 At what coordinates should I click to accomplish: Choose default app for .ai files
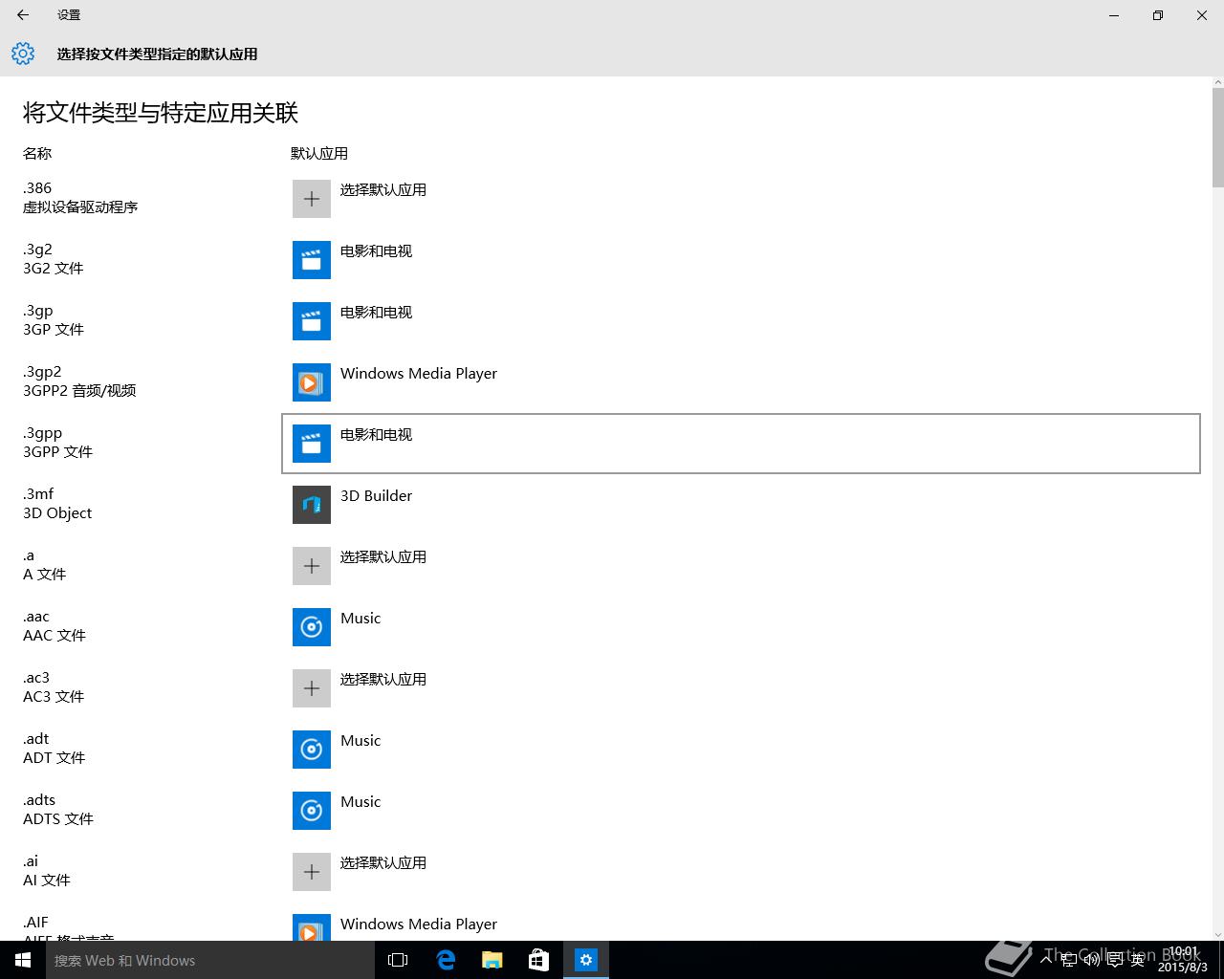382,863
